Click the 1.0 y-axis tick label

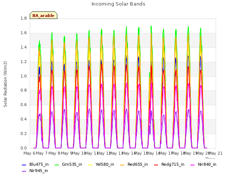point(23,76)
